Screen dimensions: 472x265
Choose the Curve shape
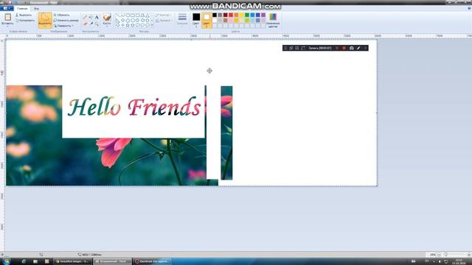coord(123,15)
